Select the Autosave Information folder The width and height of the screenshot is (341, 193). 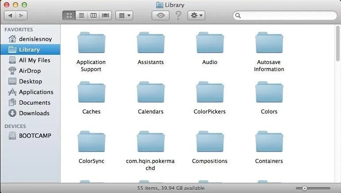tap(269, 43)
